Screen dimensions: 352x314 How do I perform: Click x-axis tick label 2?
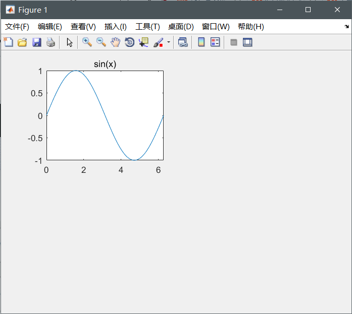pos(83,170)
